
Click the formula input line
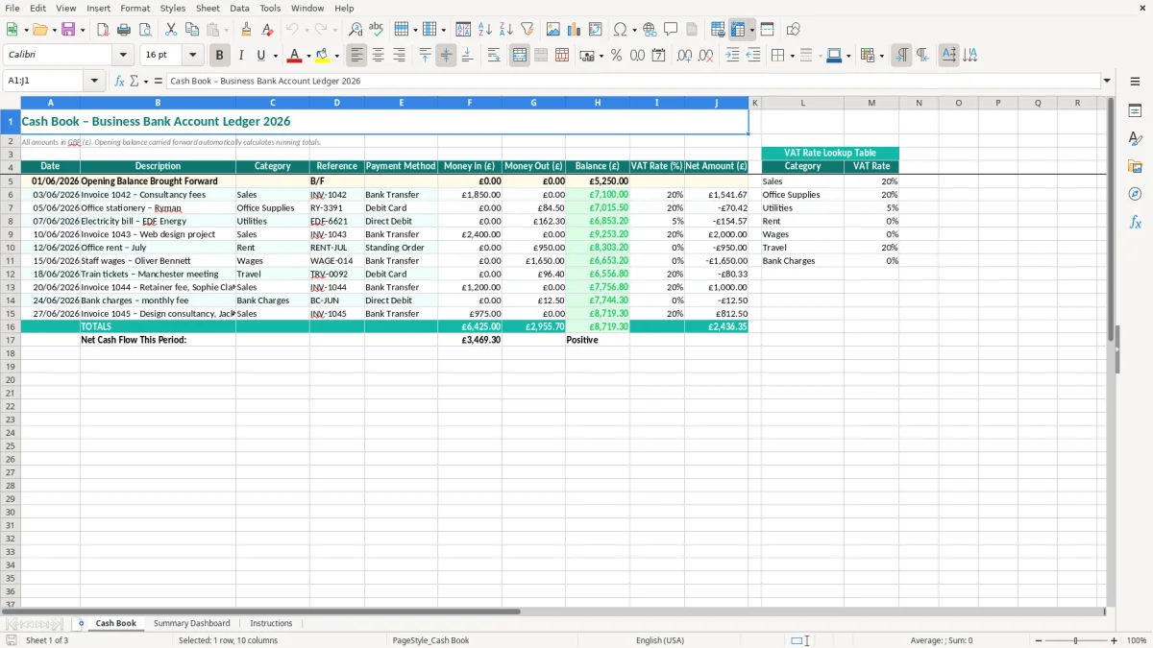tap(632, 81)
